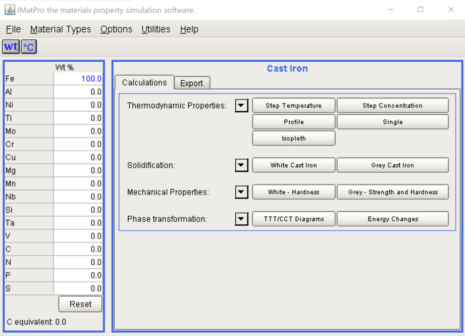Click the Cast Iron panel title
This screenshot has height=336, width=465.
[x=287, y=69]
